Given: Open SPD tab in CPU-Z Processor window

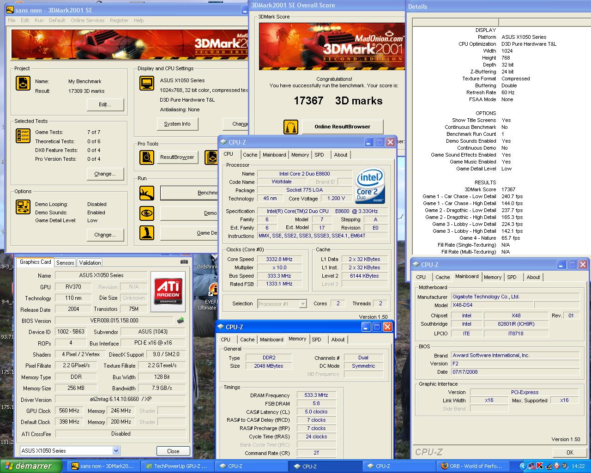Looking at the screenshot, I should pos(320,155).
